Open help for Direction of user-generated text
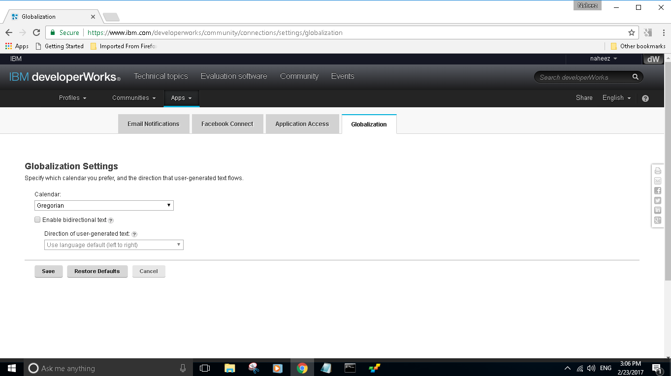This screenshot has height=376, width=671. point(134,234)
